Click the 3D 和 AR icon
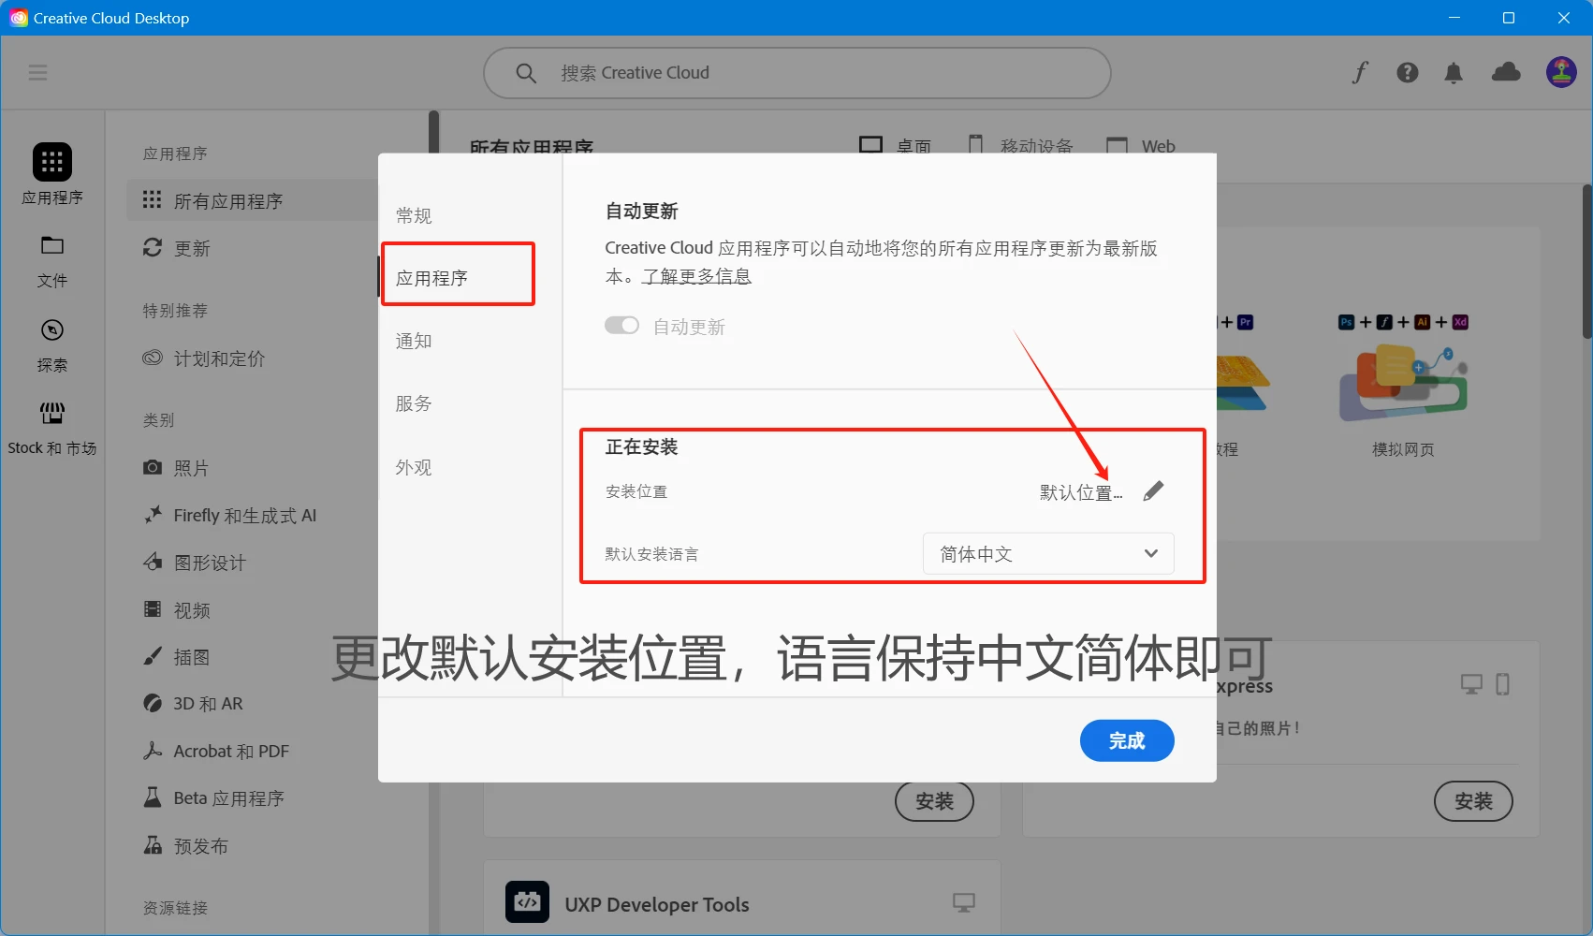 (153, 703)
